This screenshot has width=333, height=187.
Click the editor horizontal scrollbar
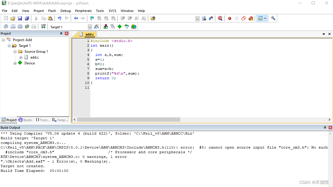coord(129,120)
